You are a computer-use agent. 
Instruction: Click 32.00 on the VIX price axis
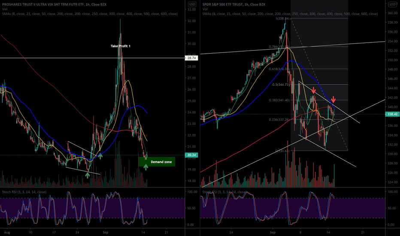point(191,21)
